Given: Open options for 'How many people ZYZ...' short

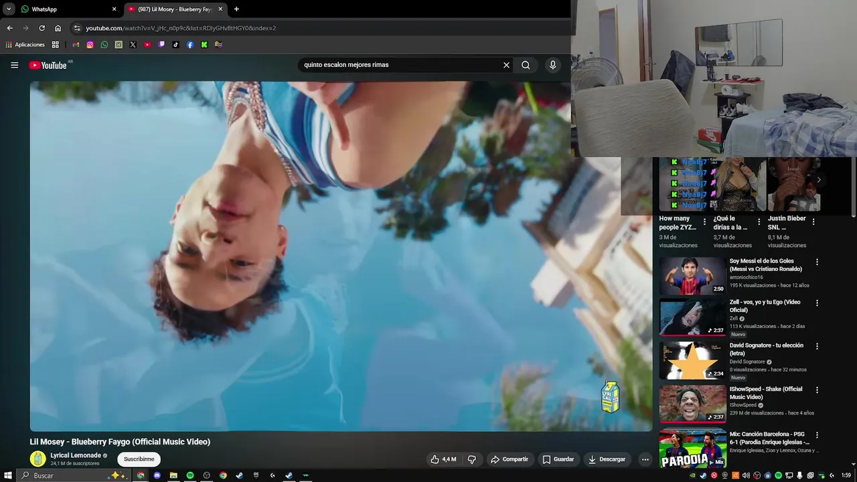Looking at the screenshot, I should click(x=704, y=222).
